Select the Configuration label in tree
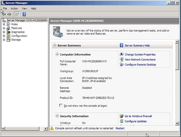 [x=19, y=36]
